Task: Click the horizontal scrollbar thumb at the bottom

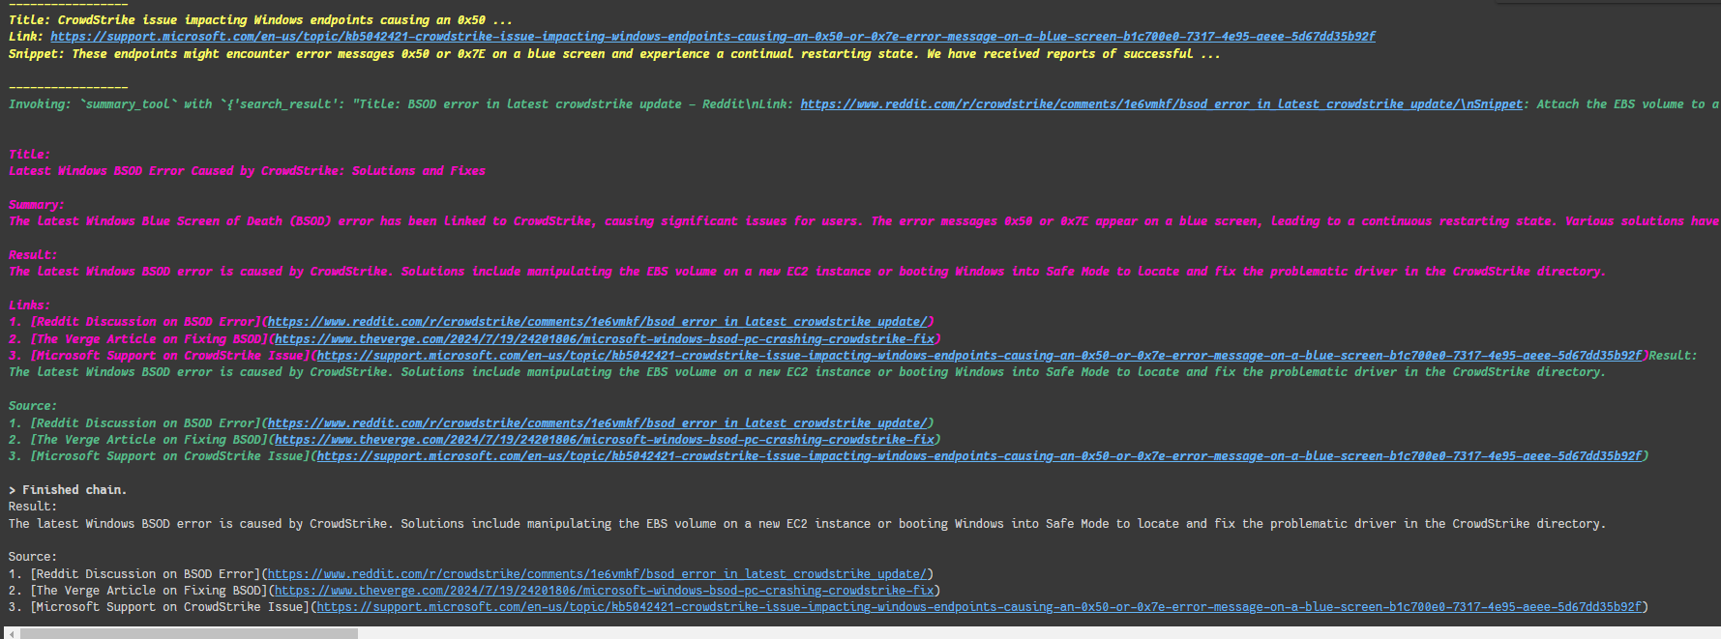Action: point(189,633)
